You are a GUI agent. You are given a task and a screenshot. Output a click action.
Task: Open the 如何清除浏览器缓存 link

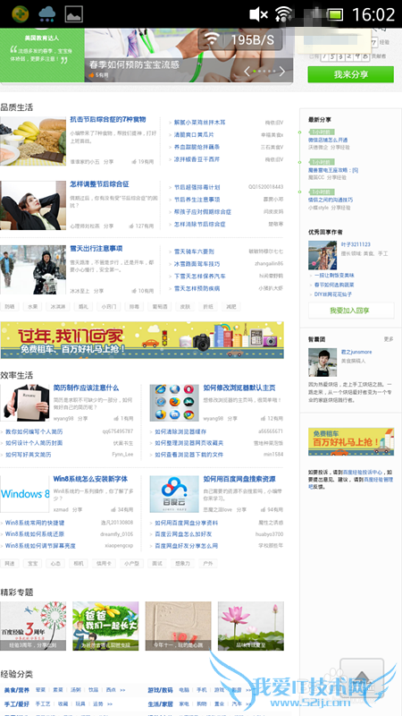pos(180,431)
